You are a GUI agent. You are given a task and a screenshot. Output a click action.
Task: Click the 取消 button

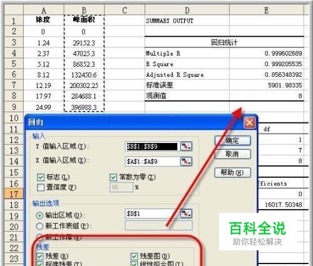click(233, 154)
